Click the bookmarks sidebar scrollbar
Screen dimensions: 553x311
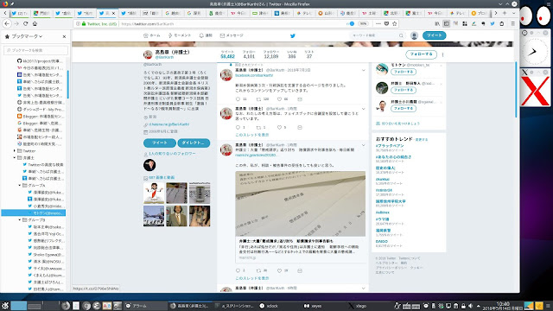pyautogui.click(x=67, y=85)
